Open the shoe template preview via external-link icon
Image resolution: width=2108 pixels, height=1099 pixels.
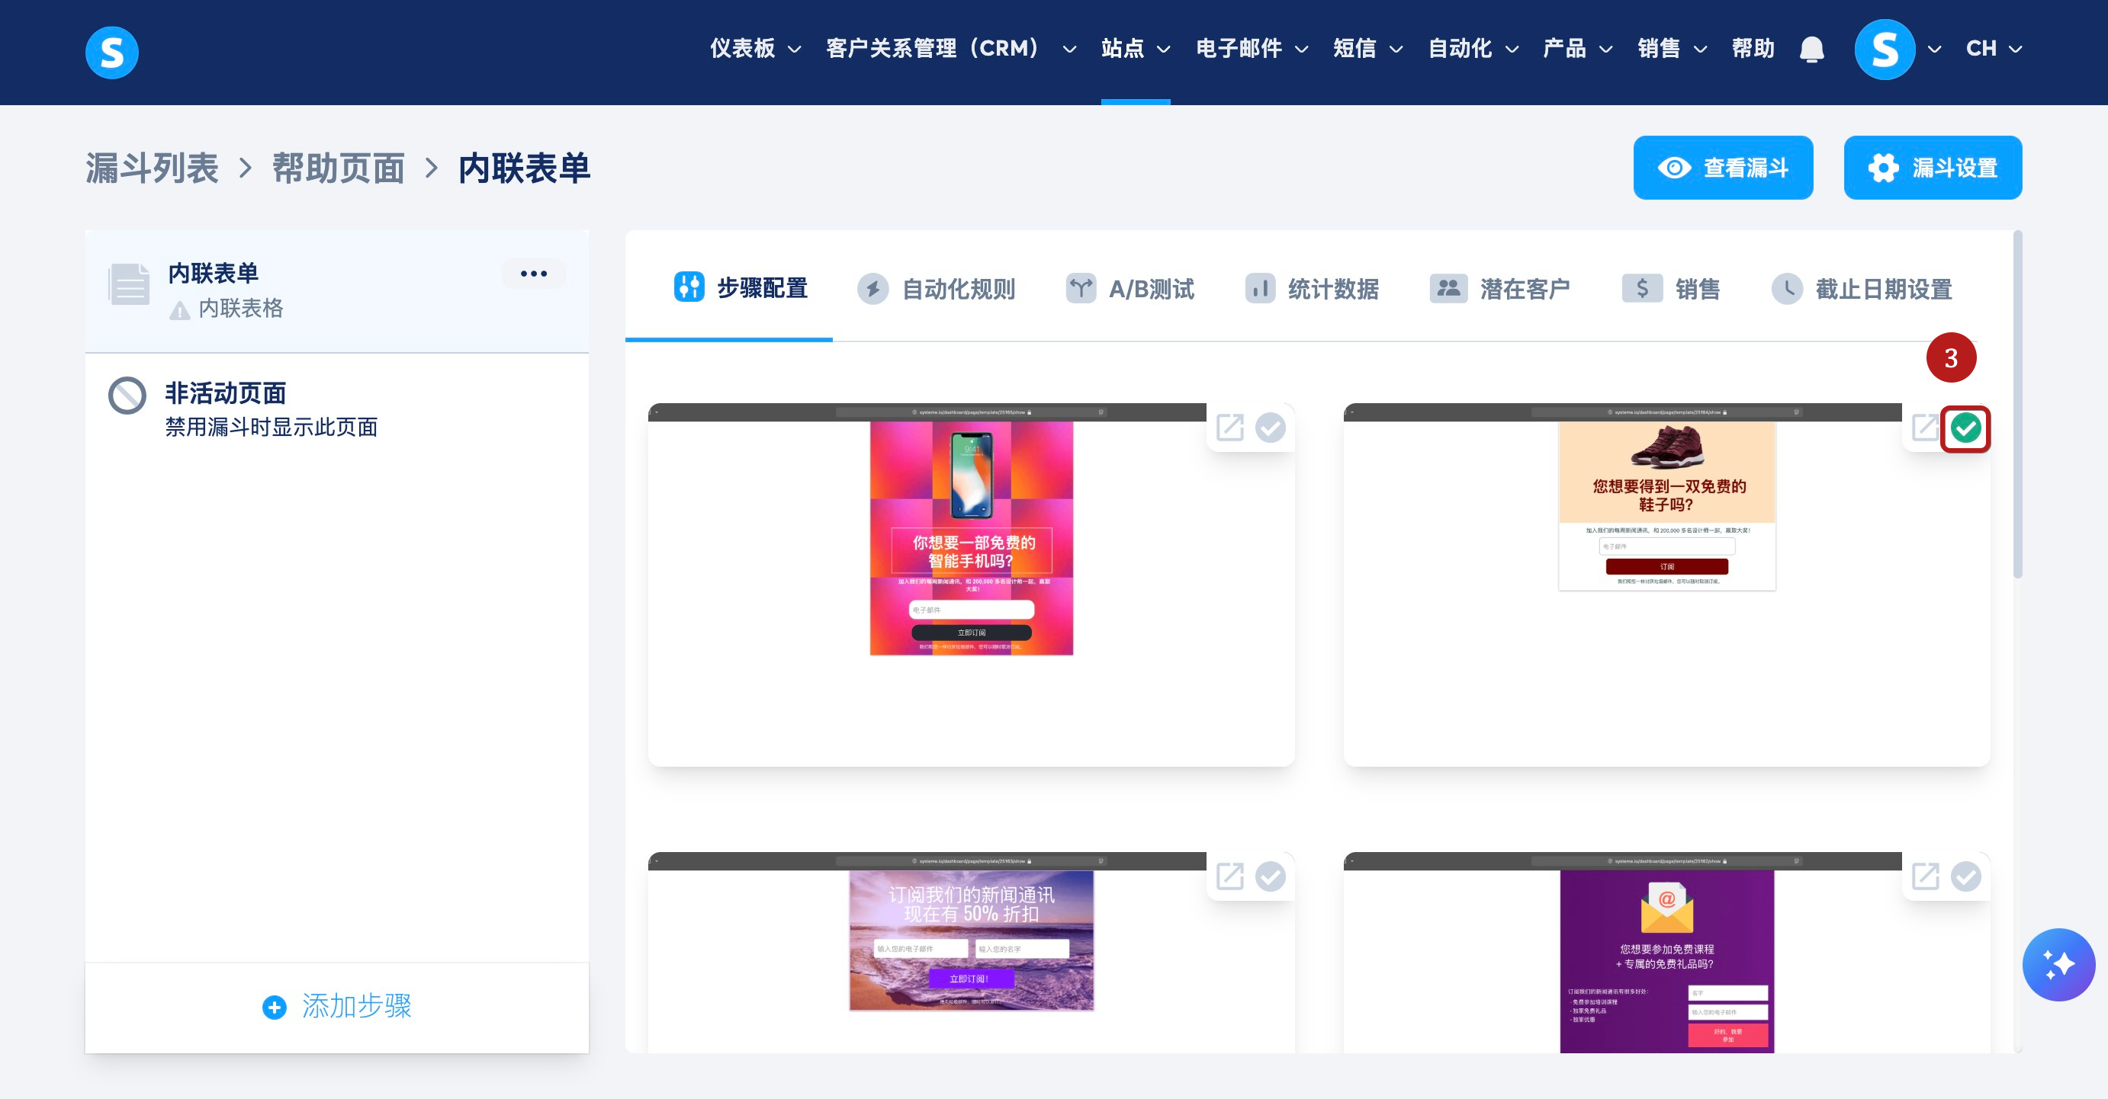1925,427
